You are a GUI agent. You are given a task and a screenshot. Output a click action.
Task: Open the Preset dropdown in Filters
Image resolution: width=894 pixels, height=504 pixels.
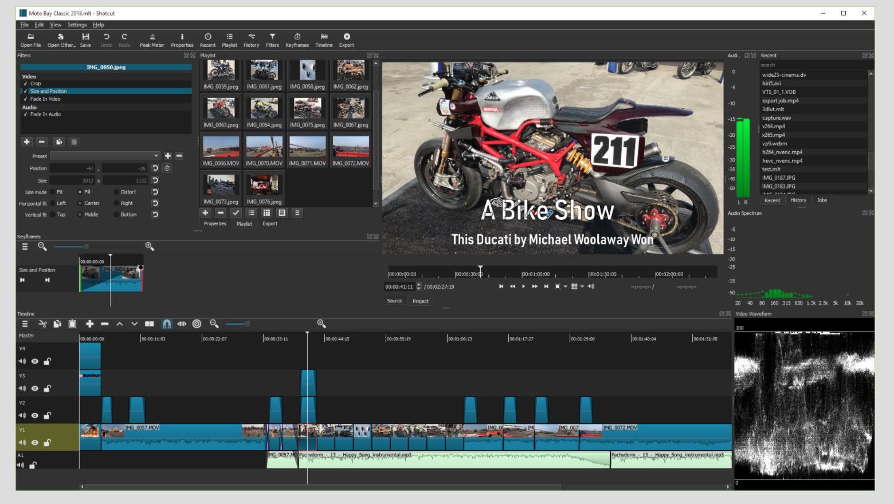105,156
